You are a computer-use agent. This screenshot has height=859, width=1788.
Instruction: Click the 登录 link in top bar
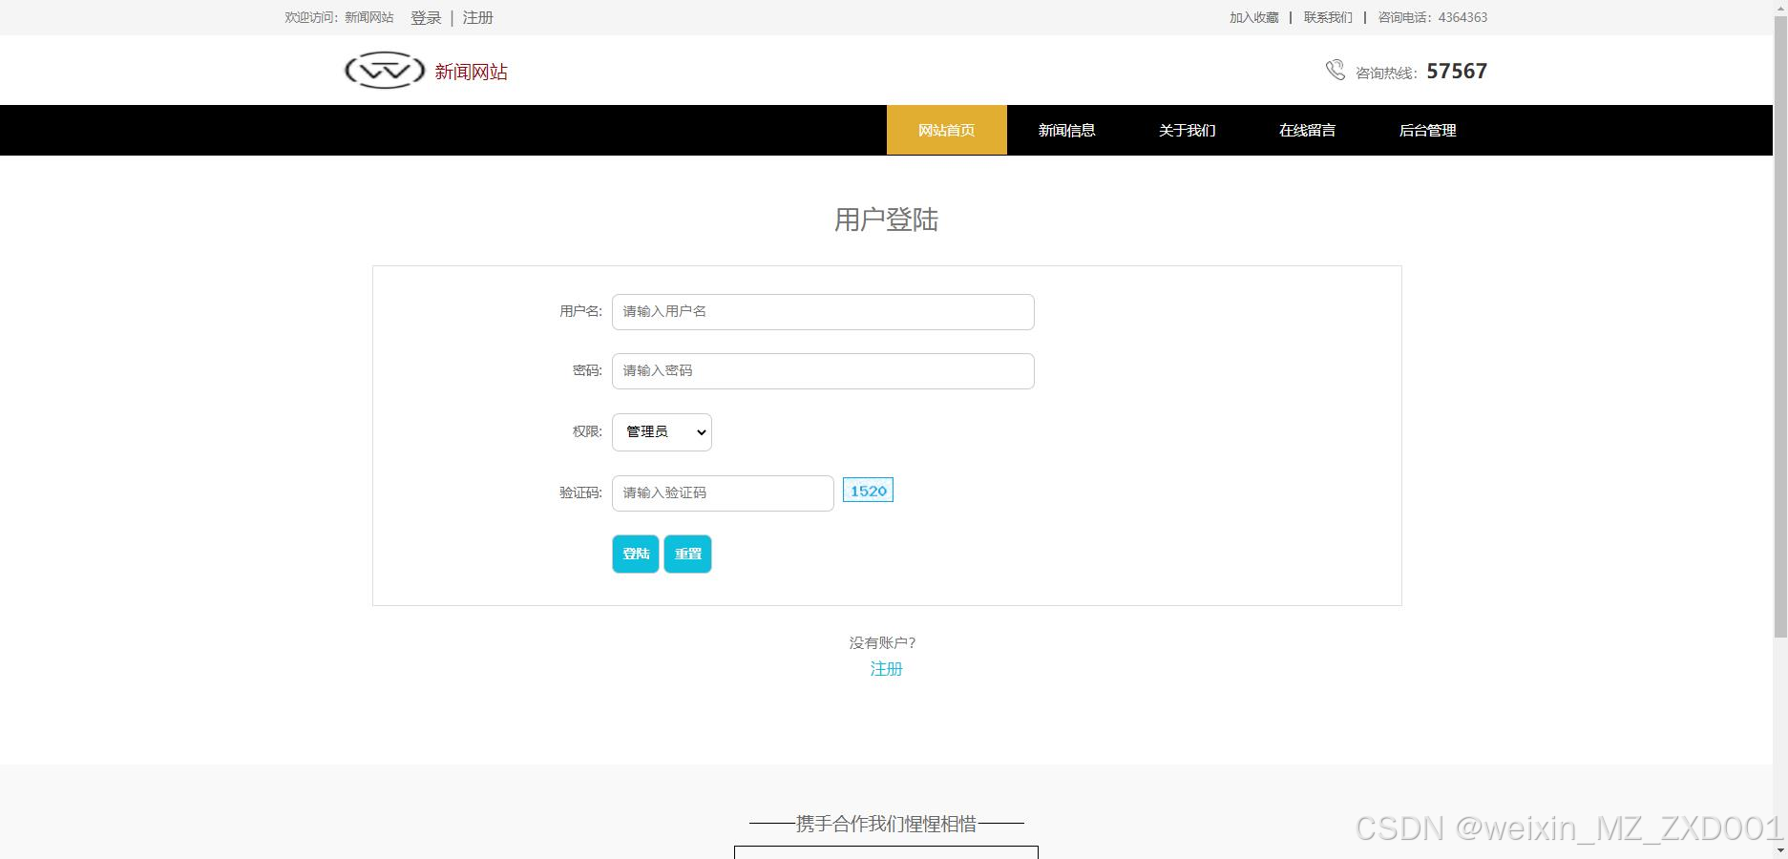pyautogui.click(x=426, y=17)
